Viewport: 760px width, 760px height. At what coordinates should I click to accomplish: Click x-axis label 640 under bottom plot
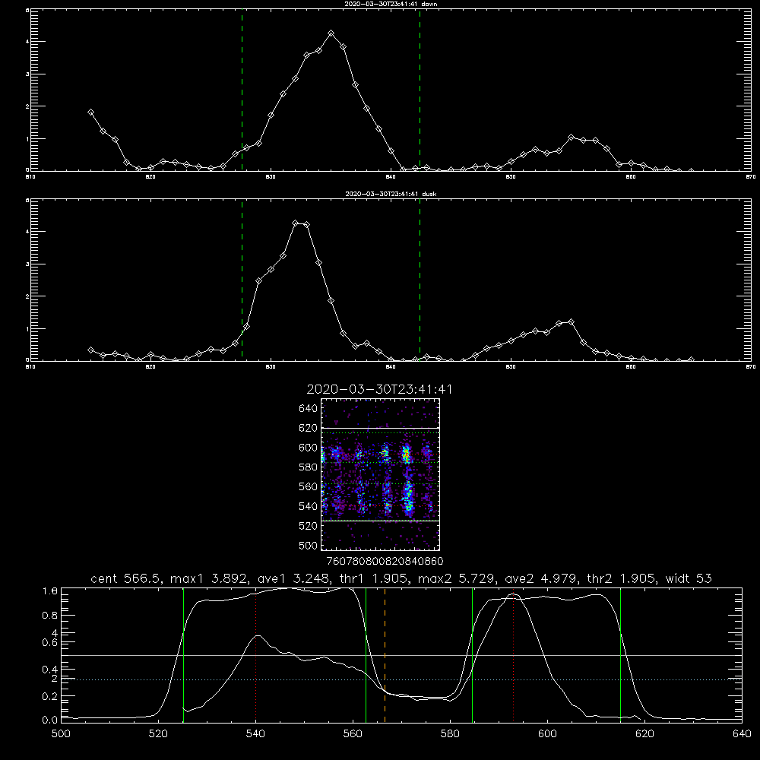point(742,734)
